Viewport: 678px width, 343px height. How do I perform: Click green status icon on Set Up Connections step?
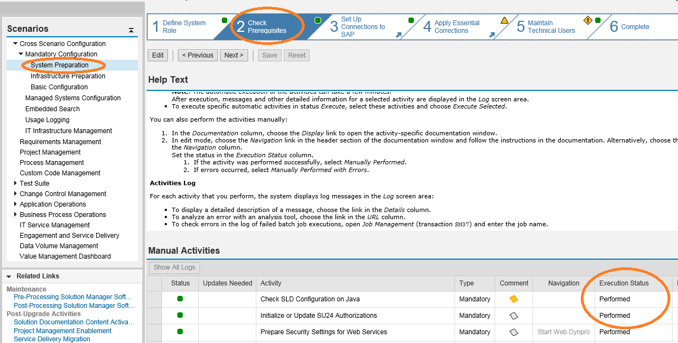[411, 20]
